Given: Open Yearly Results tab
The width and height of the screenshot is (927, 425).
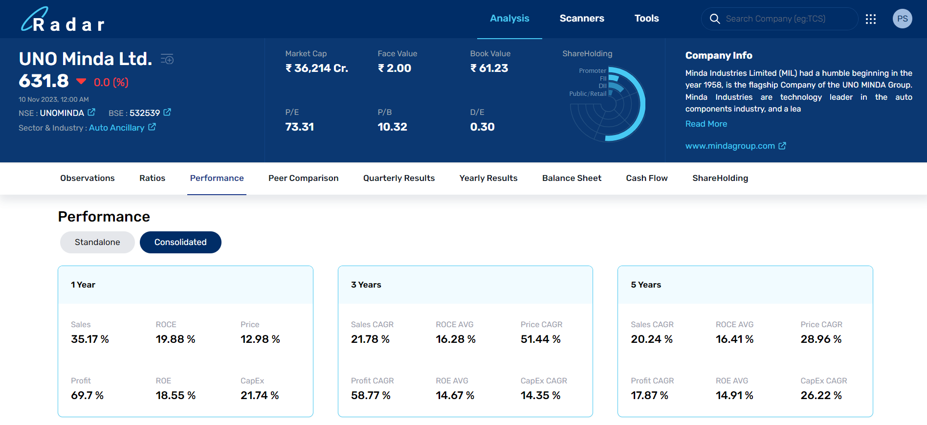Looking at the screenshot, I should tap(488, 178).
